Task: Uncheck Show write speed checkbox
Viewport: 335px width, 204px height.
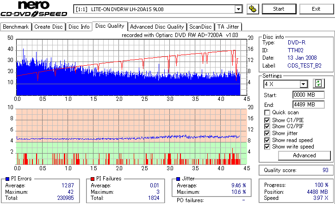Action: (x=267, y=147)
